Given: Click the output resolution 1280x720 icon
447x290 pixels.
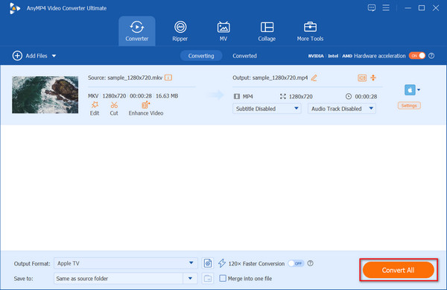Looking at the screenshot, I should tap(283, 96).
